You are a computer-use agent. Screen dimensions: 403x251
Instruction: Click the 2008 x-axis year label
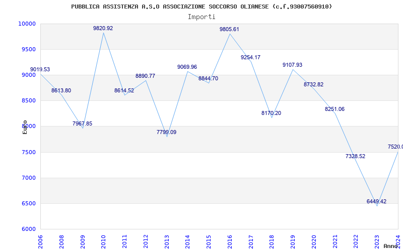pyautogui.click(x=61, y=242)
